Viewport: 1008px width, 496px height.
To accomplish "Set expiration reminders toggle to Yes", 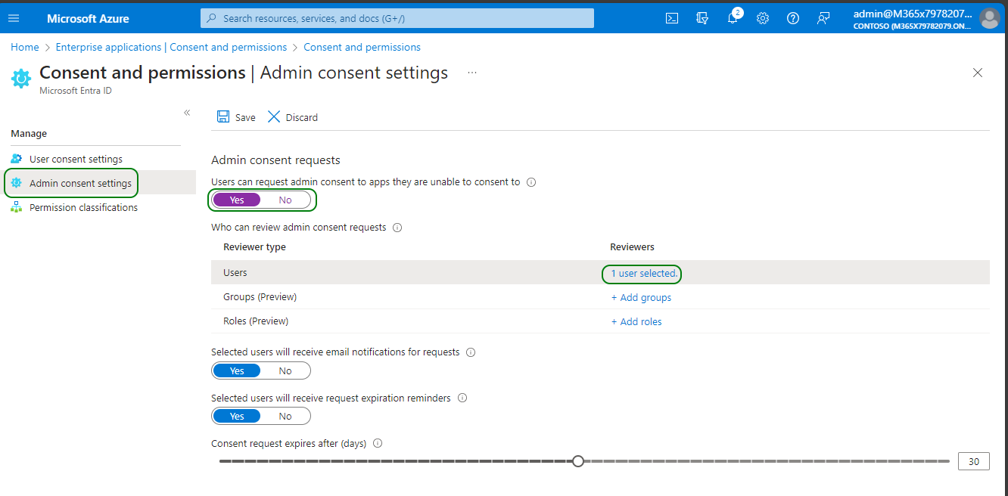I will pos(237,417).
